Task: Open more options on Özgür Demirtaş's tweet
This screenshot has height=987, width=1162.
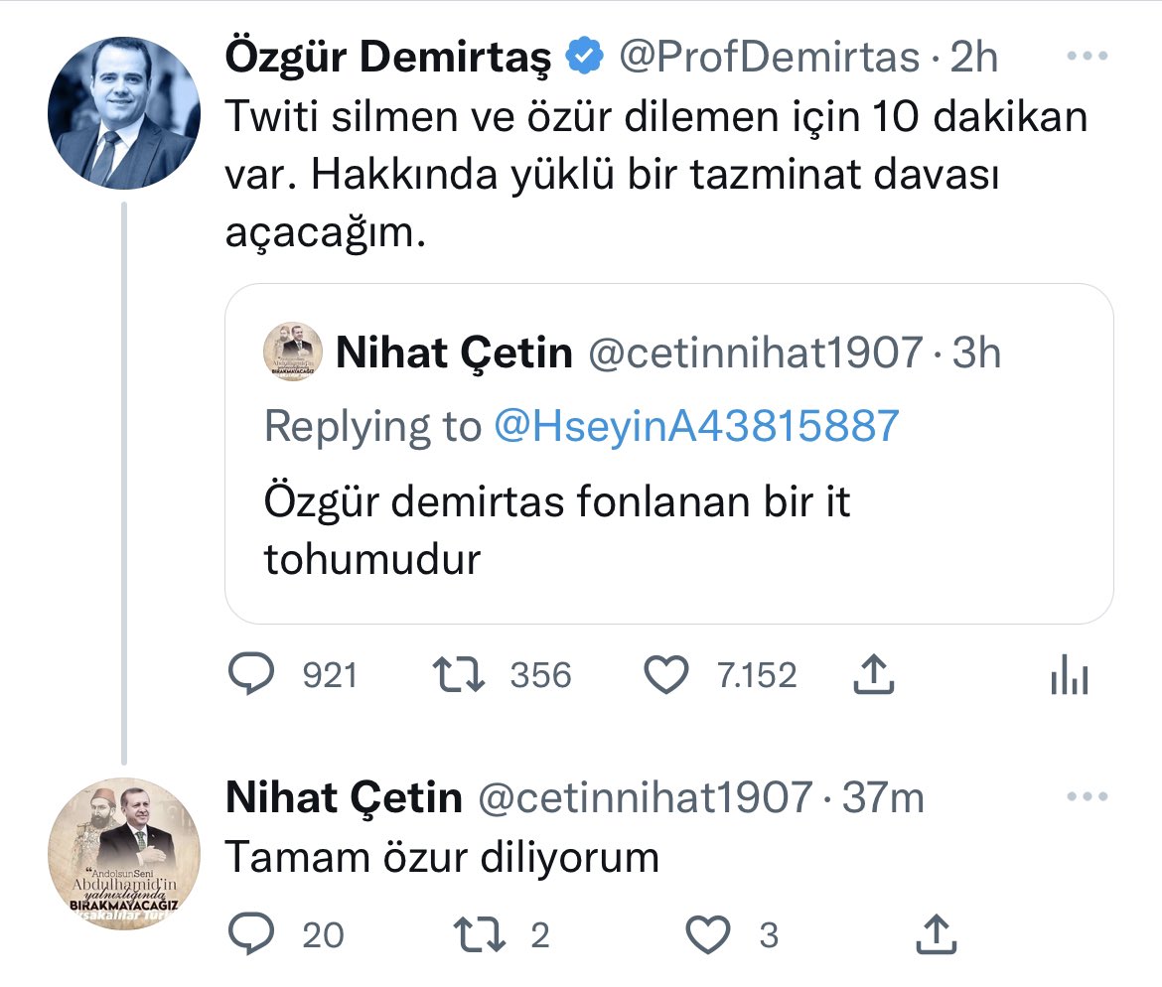Action: (x=1086, y=57)
